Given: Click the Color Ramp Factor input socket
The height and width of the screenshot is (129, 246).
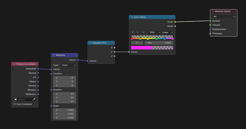Looking at the screenshot, I should [129, 52].
